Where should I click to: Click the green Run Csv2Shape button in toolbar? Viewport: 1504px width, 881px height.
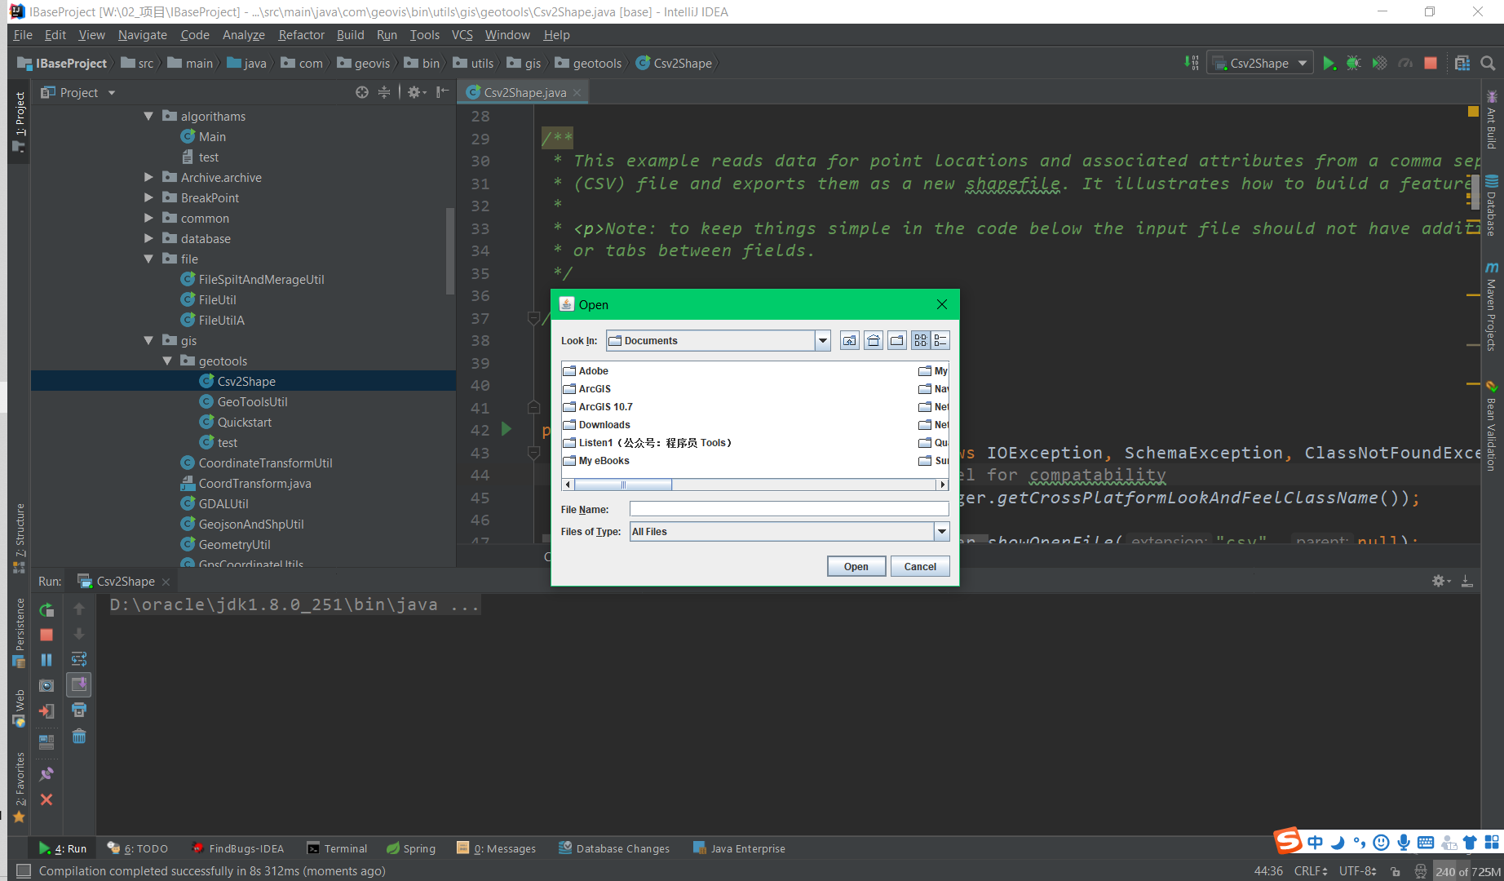click(1329, 64)
